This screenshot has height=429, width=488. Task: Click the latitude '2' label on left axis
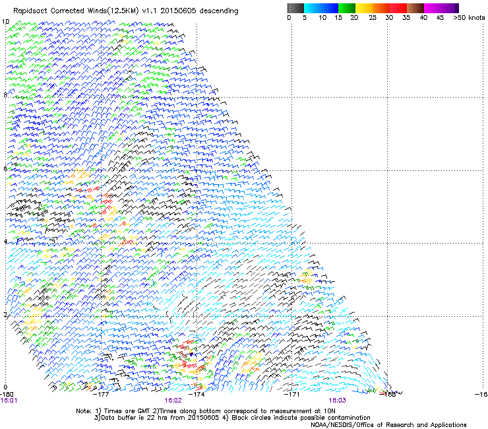click(x=5, y=315)
